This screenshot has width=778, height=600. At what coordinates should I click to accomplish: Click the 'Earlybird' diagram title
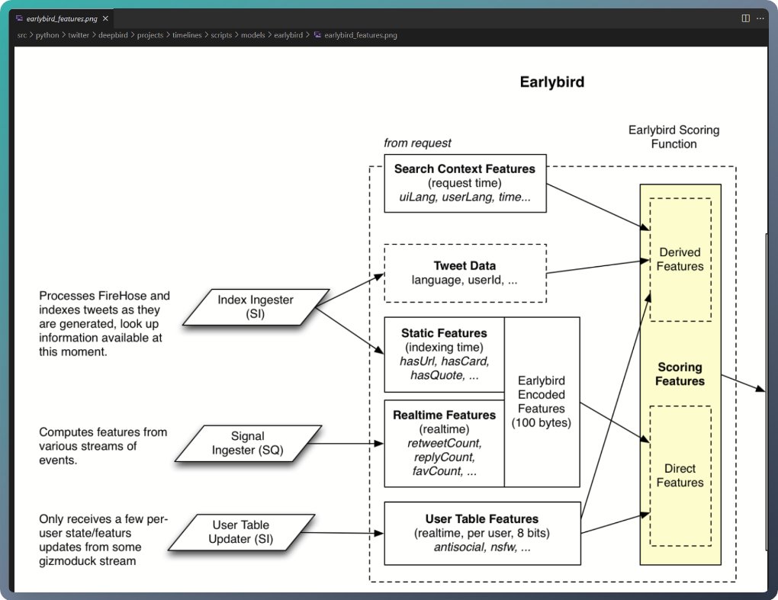pyautogui.click(x=552, y=82)
